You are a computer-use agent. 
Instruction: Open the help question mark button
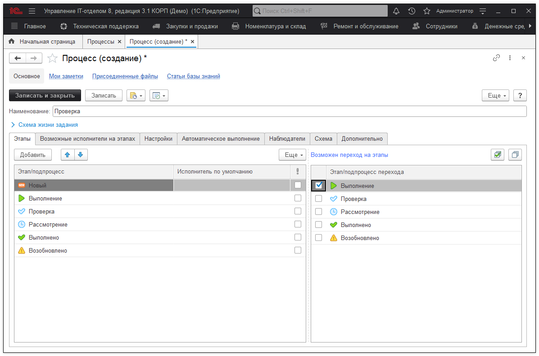[x=520, y=95]
